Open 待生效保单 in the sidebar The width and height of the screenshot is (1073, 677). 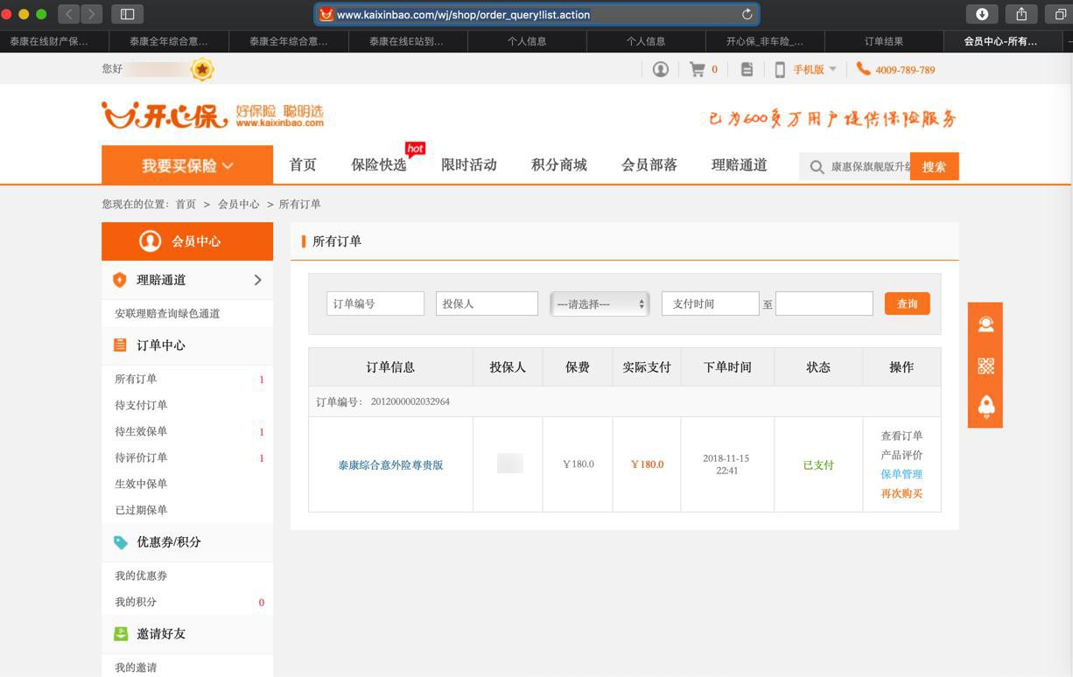click(x=141, y=431)
